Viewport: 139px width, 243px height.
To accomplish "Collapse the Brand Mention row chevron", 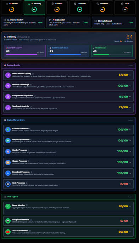I will pos(130,206).
